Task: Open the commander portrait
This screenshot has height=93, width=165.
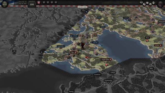Action: click(160, 4)
